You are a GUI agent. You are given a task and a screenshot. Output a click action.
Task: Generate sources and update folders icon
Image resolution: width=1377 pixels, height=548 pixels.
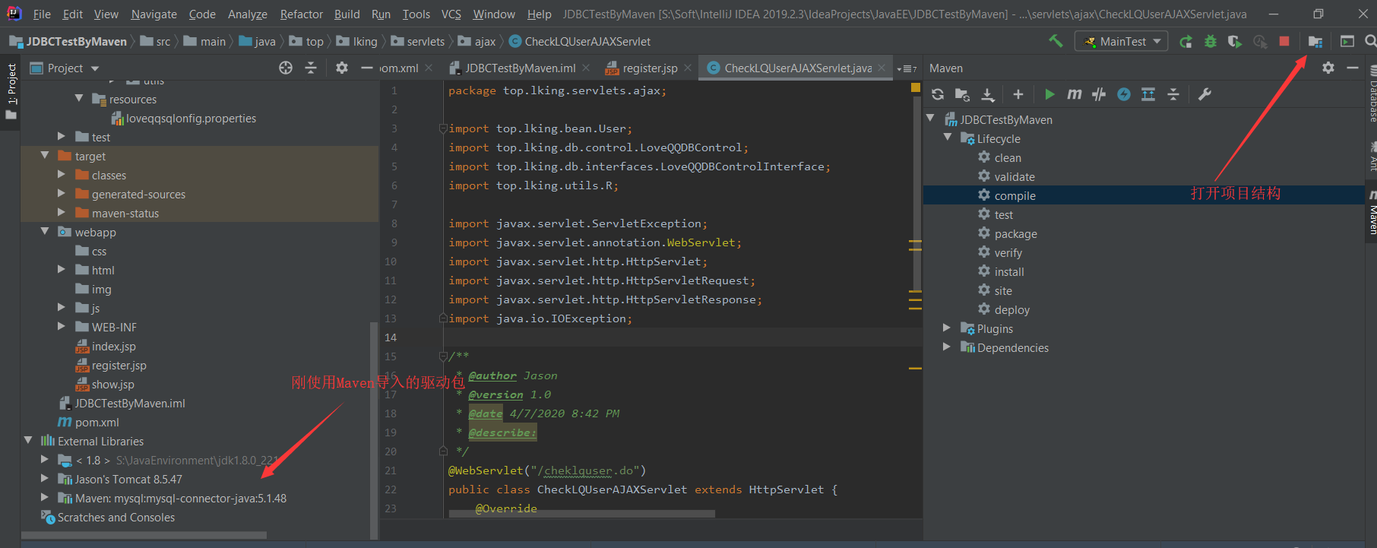click(x=962, y=94)
